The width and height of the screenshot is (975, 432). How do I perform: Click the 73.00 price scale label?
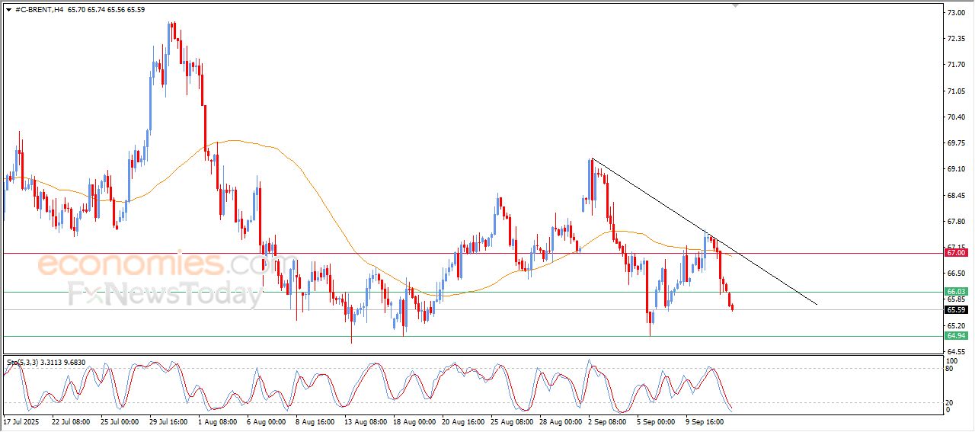pos(955,13)
